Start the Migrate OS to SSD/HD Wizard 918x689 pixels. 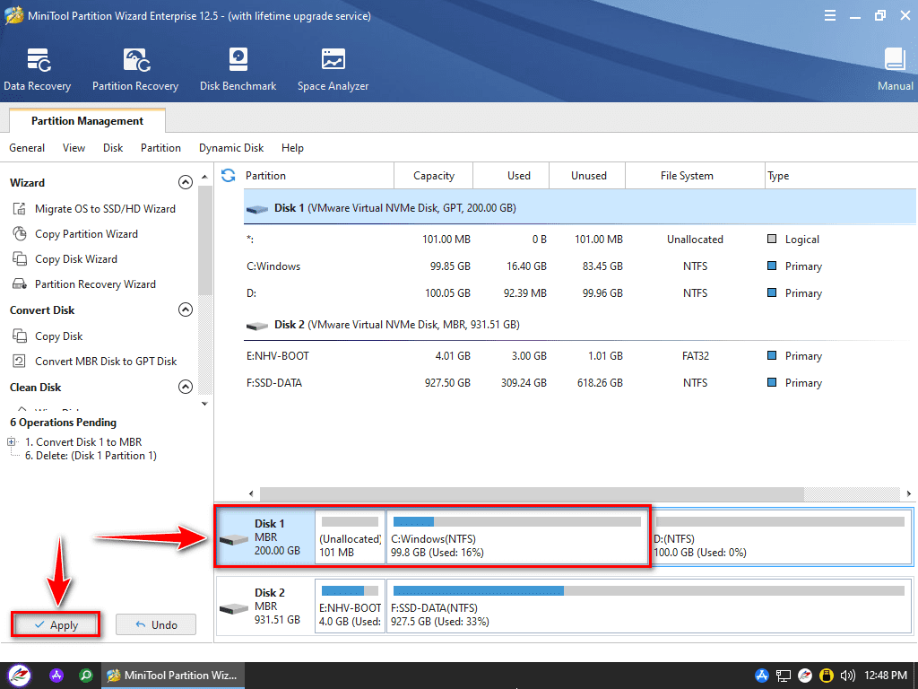click(99, 208)
